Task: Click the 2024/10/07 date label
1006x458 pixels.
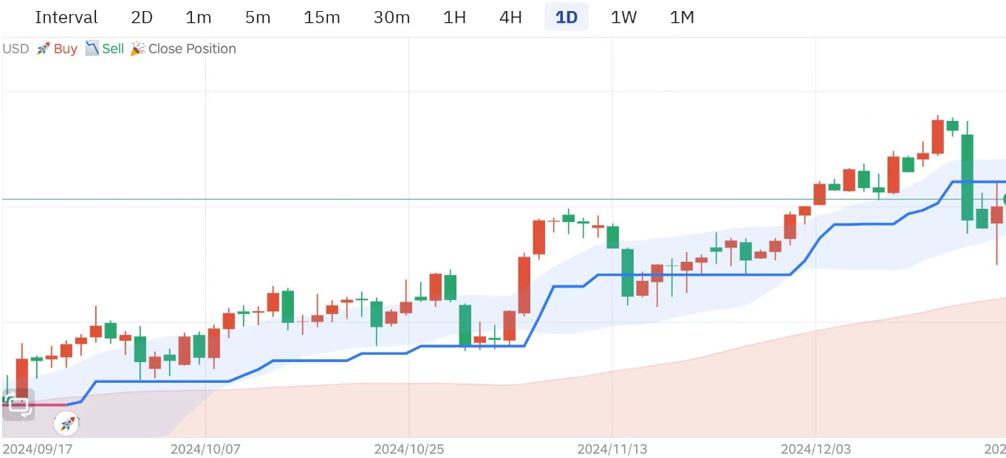Action: tap(205, 449)
